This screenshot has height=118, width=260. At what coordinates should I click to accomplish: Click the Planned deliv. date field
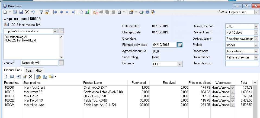coord(164,45)
